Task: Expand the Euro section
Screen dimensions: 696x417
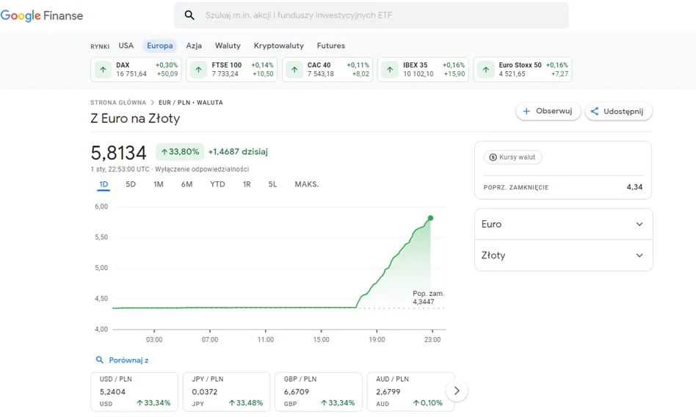Action: pos(563,225)
